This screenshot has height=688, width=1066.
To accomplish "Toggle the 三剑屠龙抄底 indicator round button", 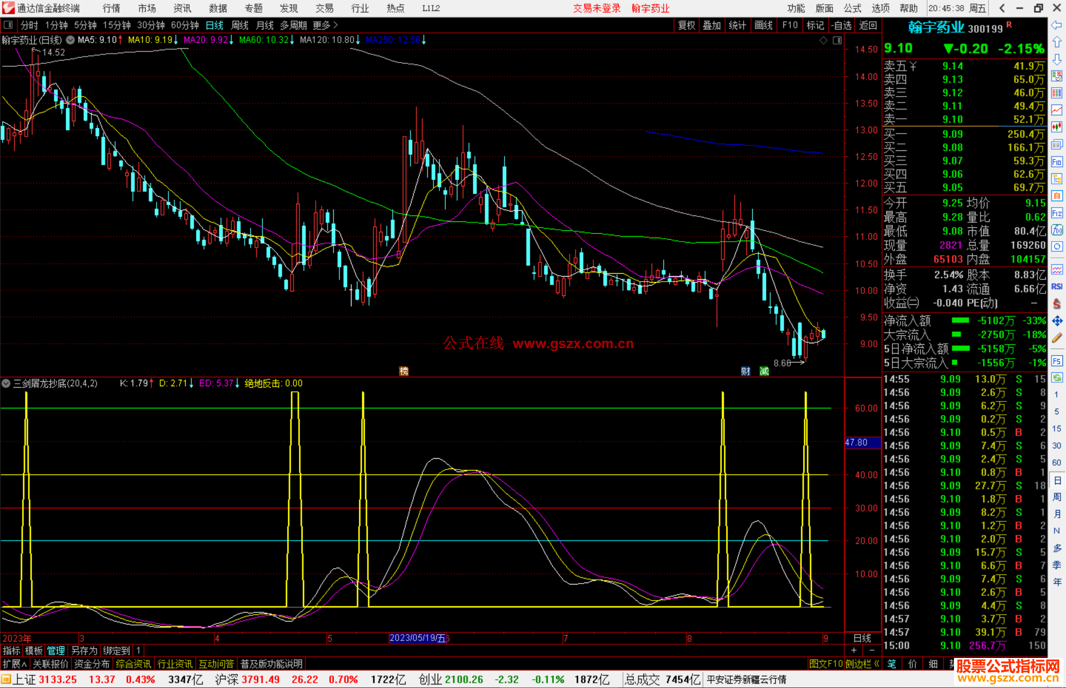I will (x=6, y=383).
